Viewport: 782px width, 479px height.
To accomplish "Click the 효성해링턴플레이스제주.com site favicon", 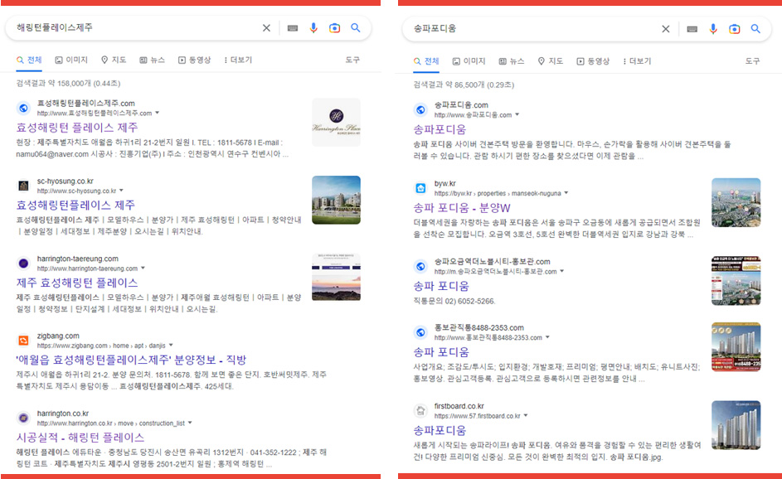I will [x=23, y=108].
